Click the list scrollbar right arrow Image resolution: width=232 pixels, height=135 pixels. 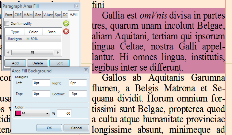point(58,52)
